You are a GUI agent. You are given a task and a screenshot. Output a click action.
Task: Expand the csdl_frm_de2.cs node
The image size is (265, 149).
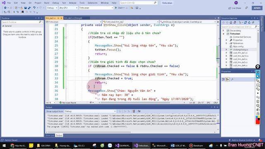click(x=226, y=59)
